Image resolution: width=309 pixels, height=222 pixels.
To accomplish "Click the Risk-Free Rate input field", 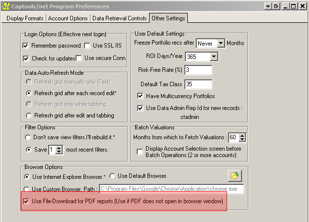I will (198, 70).
